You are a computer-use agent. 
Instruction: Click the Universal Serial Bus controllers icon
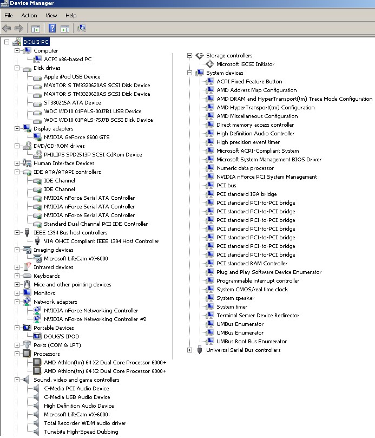(200, 350)
